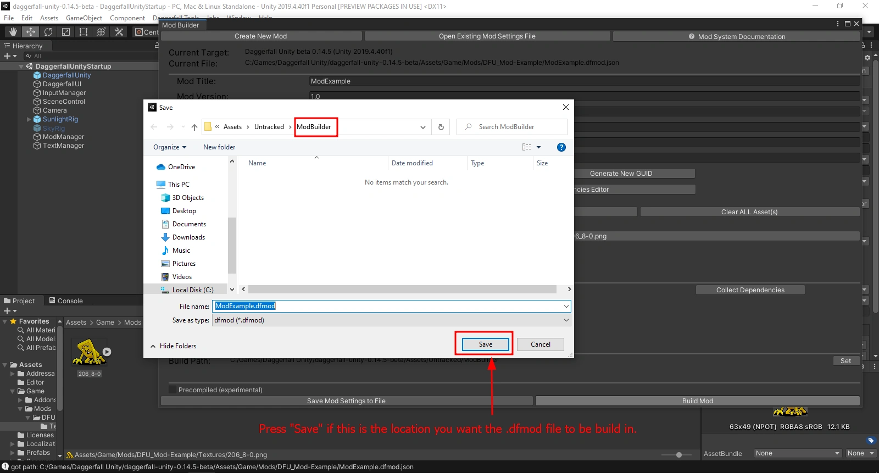The height and width of the screenshot is (473, 879).
Task: Select ModManager in Hierarchy
Action: click(63, 137)
